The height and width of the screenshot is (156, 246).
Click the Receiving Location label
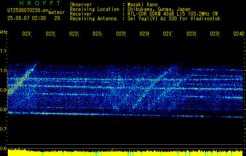pyautogui.click(x=95, y=9)
